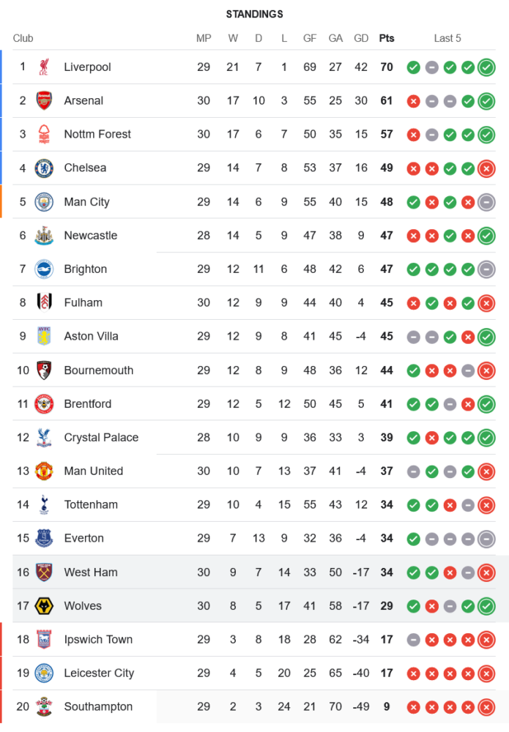Click the Liverpool club crest
Viewport: 509px width, 732px height.
pyautogui.click(x=45, y=67)
